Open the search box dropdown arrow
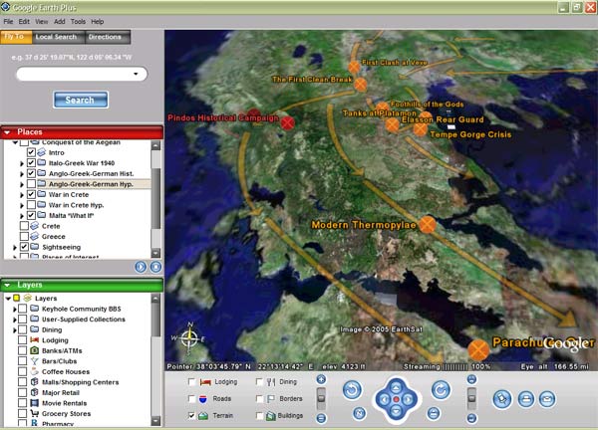 click(x=136, y=74)
